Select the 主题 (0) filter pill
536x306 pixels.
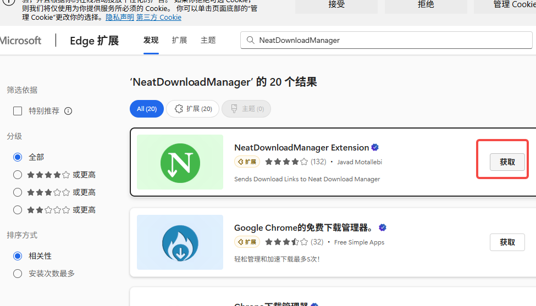246,109
